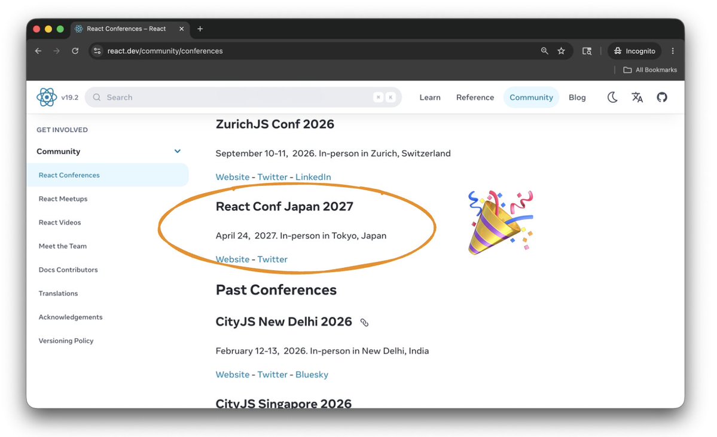This screenshot has height=437, width=717.
Task: Click the Incognito indicator button
Action: (634, 51)
